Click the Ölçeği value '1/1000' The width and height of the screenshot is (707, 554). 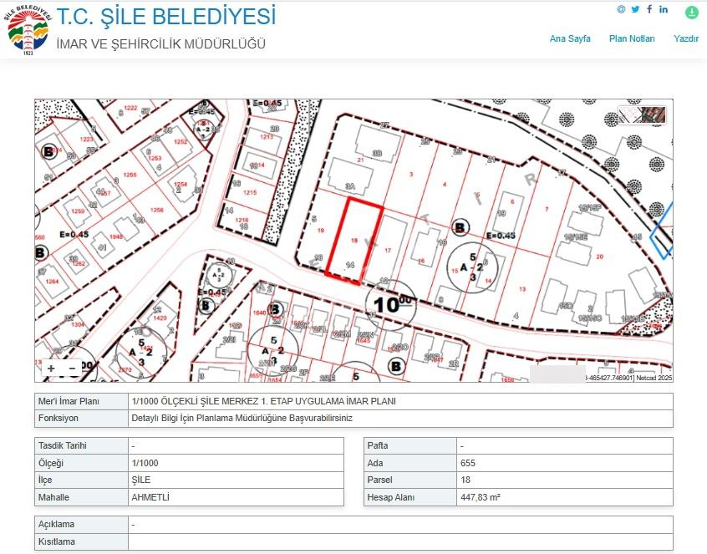(x=145, y=463)
